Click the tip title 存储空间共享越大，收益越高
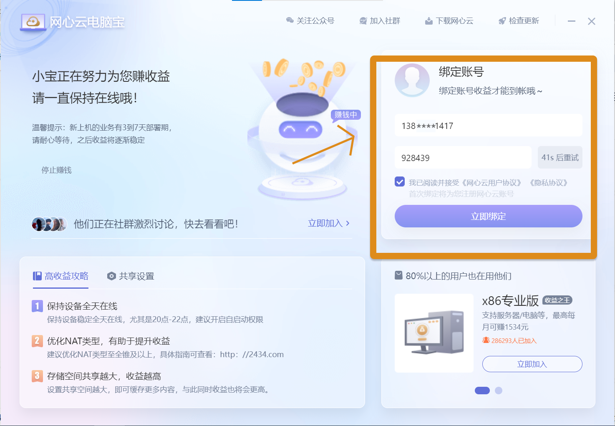The width and height of the screenshot is (615, 426). click(104, 376)
